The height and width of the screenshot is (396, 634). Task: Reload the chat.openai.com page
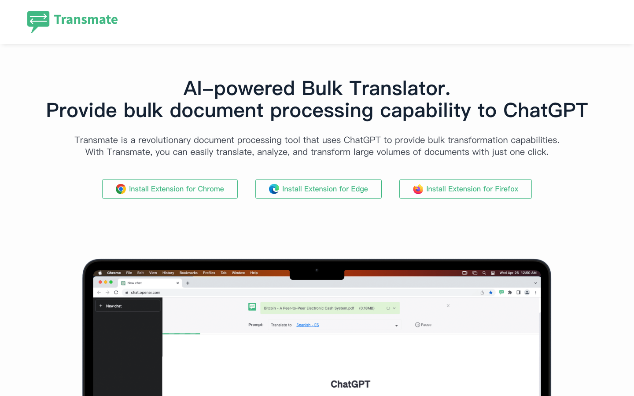(116, 292)
